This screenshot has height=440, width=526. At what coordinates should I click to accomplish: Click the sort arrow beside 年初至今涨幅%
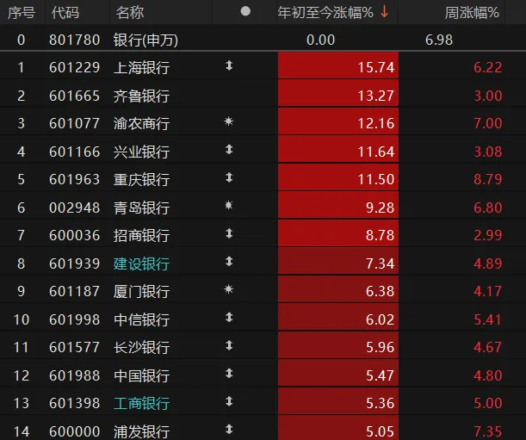pos(385,12)
